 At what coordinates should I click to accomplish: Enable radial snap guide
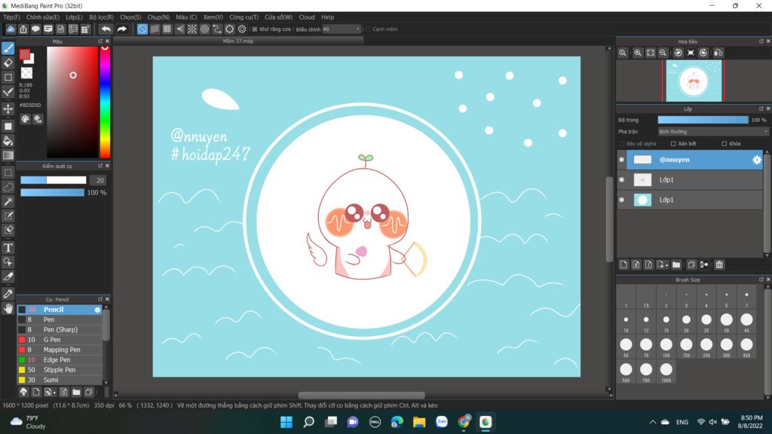coord(192,29)
